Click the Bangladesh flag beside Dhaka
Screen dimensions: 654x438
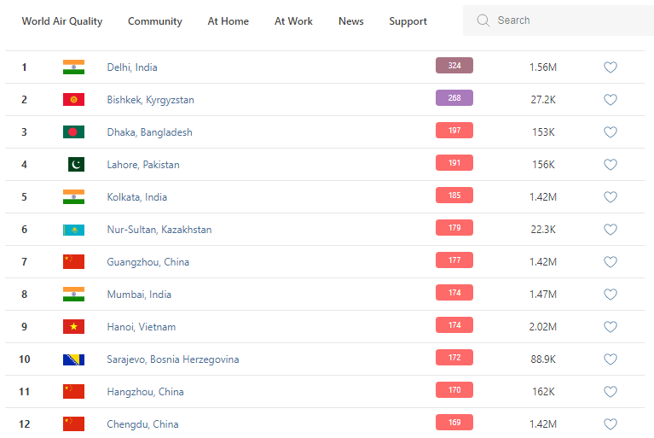[73, 132]
